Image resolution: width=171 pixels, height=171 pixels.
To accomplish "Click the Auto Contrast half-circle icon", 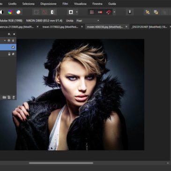I will pyautogui.click(x=1, y=12).
